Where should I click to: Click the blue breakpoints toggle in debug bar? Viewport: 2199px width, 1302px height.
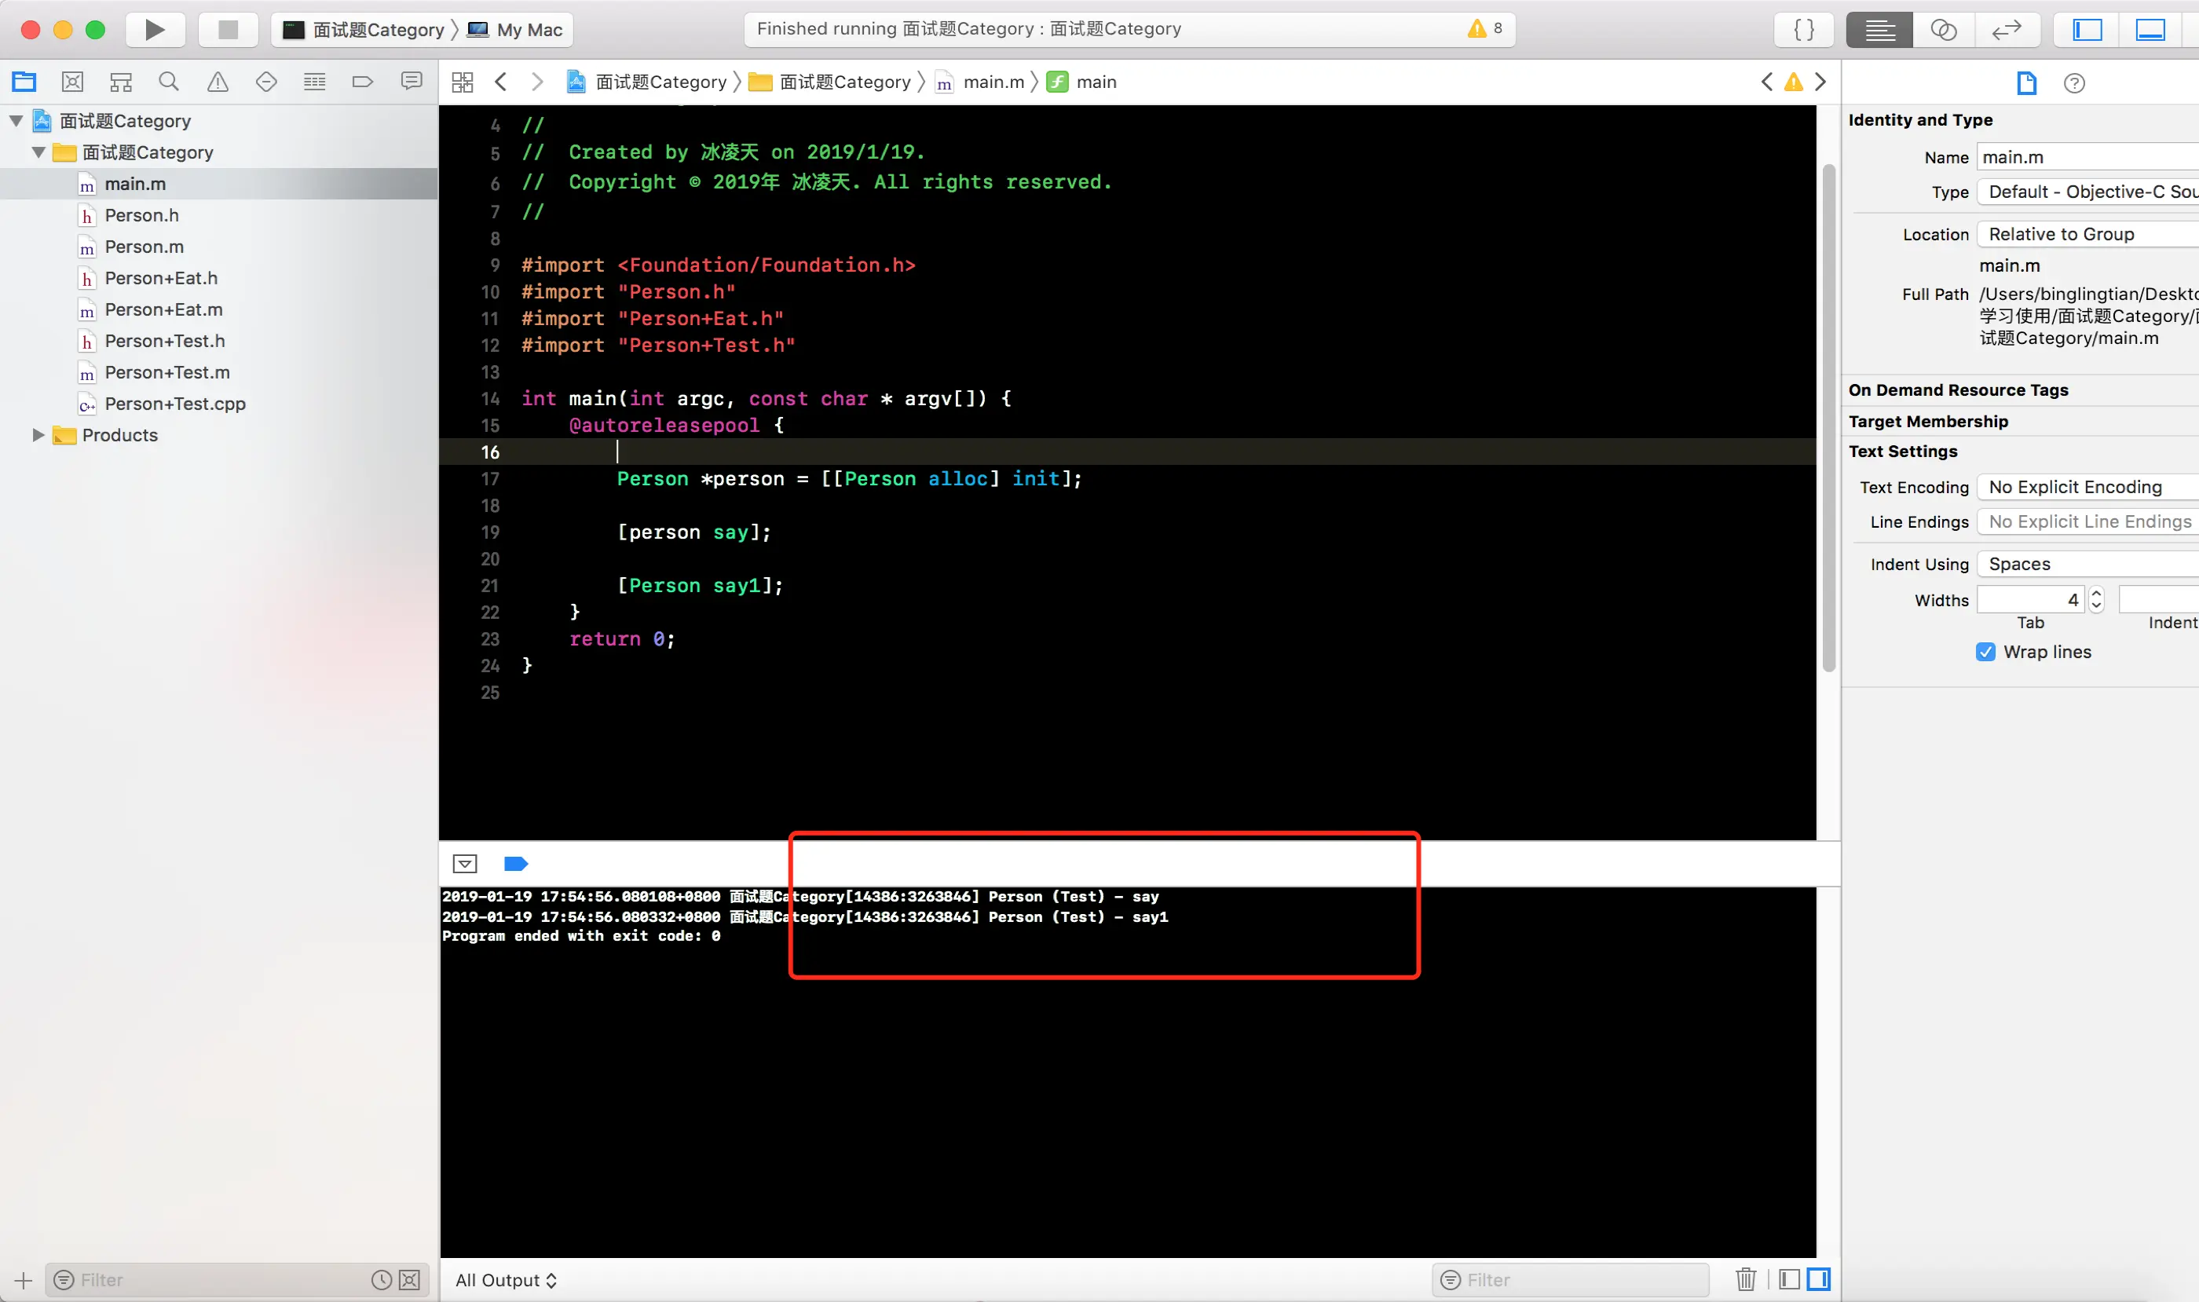pyautogui.click(x=516, y=864)
